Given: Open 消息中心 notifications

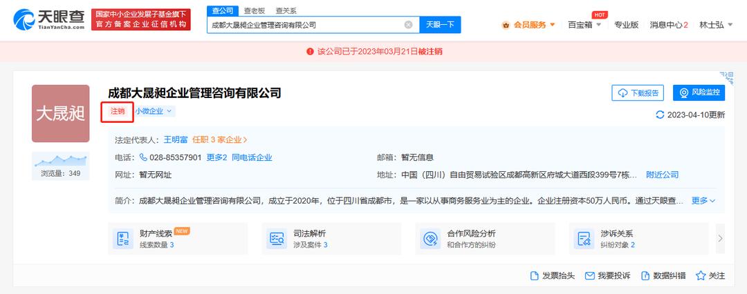Looking at the screenshot, I should click(668, 25).
